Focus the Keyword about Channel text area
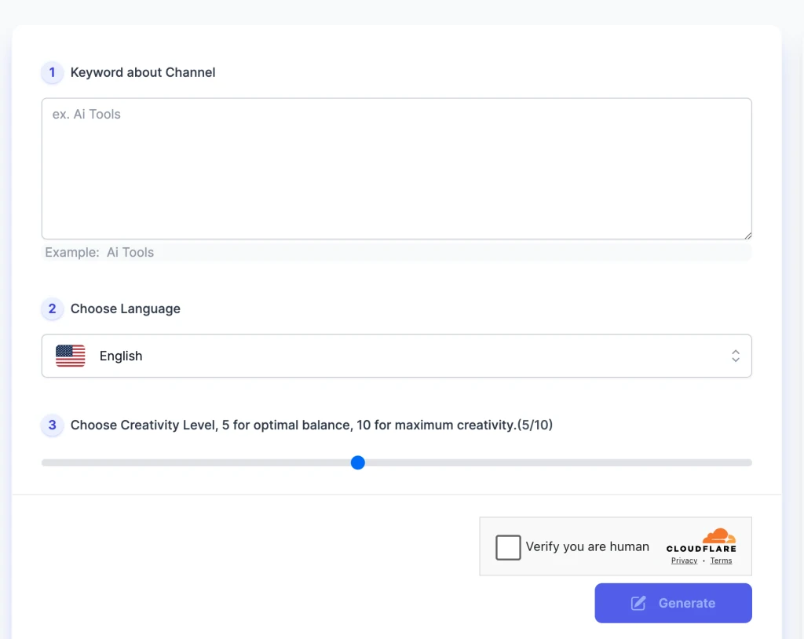Image resolution: width=804 pixels, height=639 pixels. (397, 169)
